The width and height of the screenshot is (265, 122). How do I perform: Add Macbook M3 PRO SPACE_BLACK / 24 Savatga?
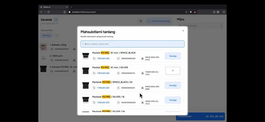pyautogui.click(x=173, y=85)
